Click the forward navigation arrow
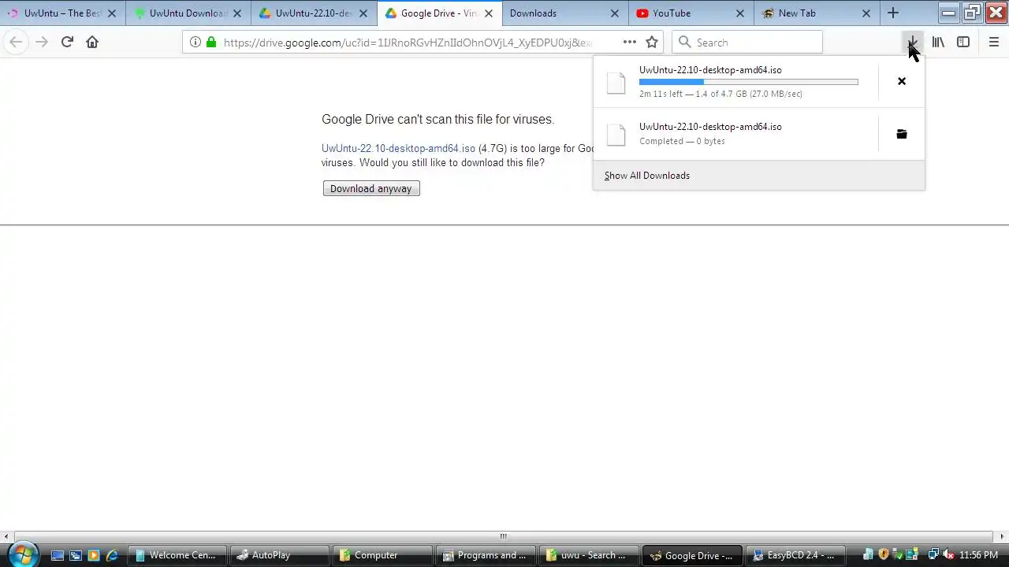Screen dimensions: 1009x567 point(42,42)
